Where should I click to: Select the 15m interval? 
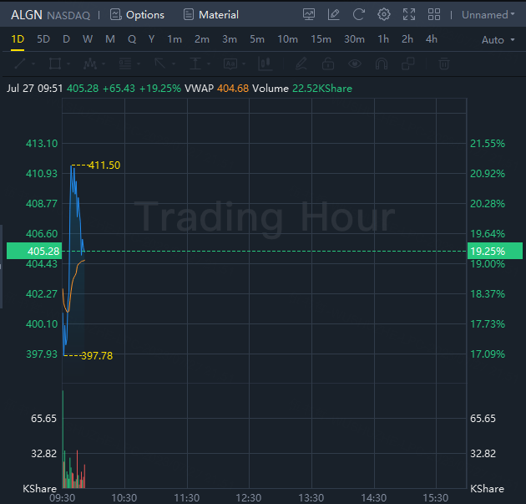[x=321, y=39]
